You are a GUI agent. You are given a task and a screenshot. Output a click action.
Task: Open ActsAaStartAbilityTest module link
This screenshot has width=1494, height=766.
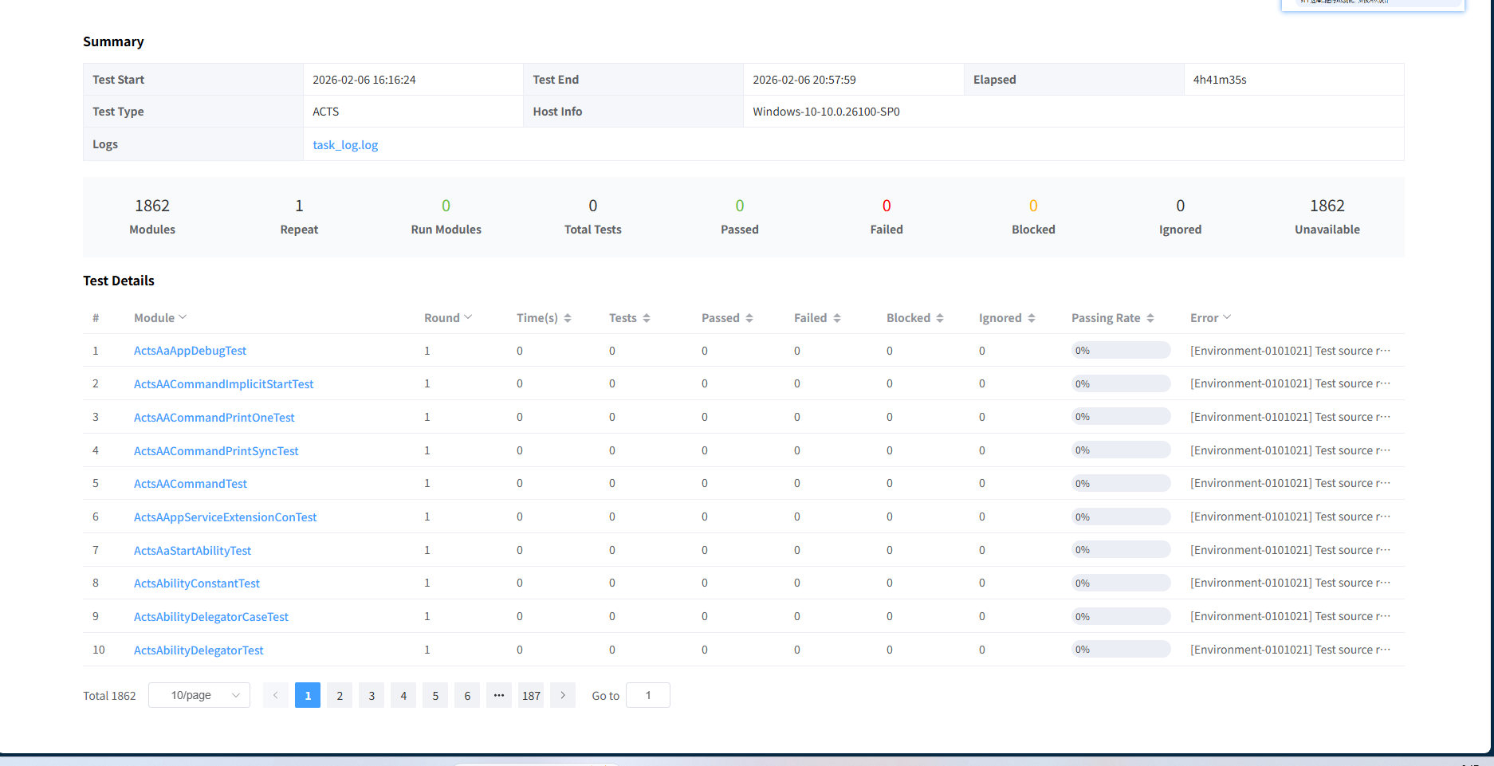[x=192, y=551]
